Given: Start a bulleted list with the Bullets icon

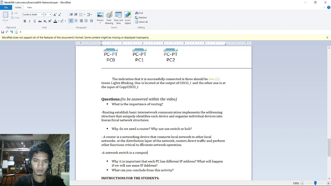Looking at the screenshot, I should point(81,14).
